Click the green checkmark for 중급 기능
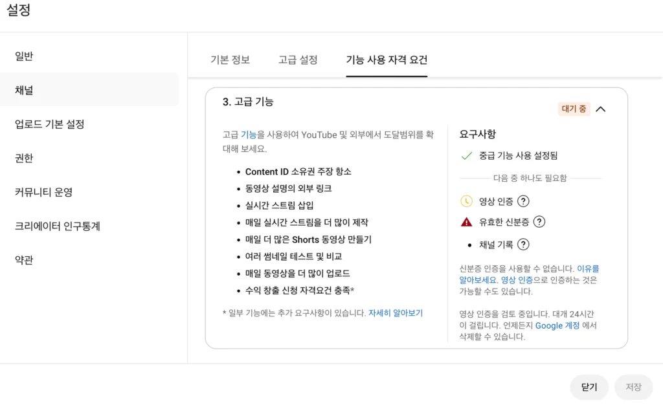The width and height of the screenshot is (663, 405). click(466, 156)
